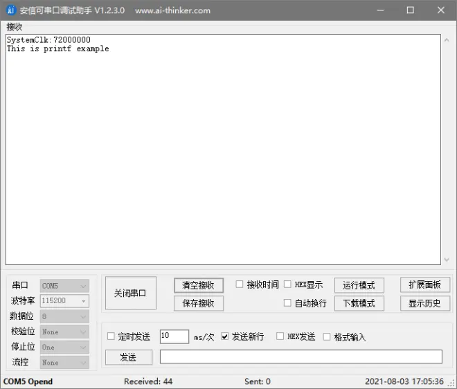
Task: Click 'This is printf example' text
Action: click(x=58, y=48)
